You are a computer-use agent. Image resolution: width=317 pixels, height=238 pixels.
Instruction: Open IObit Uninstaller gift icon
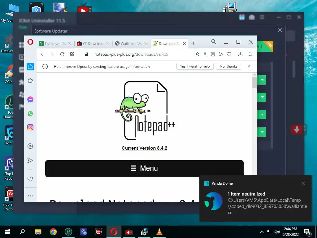click(242, 17)
